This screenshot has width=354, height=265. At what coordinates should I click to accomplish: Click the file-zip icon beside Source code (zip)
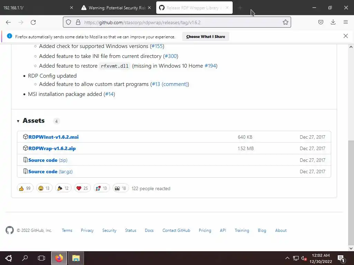point(26,160)
